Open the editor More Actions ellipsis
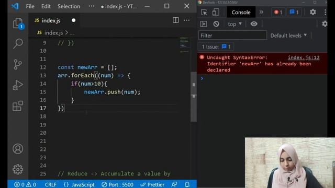 (x=187, y=20)
